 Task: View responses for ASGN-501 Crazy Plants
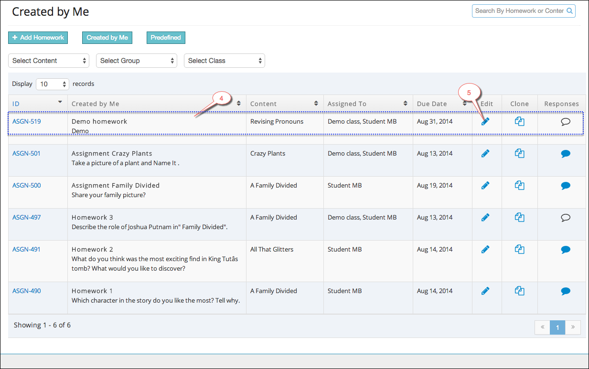[x=566, y=154]
